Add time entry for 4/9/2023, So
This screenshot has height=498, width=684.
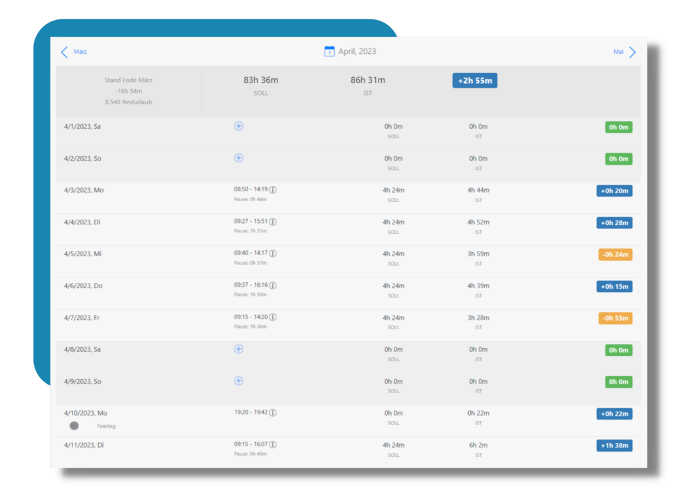coord(238,380)
